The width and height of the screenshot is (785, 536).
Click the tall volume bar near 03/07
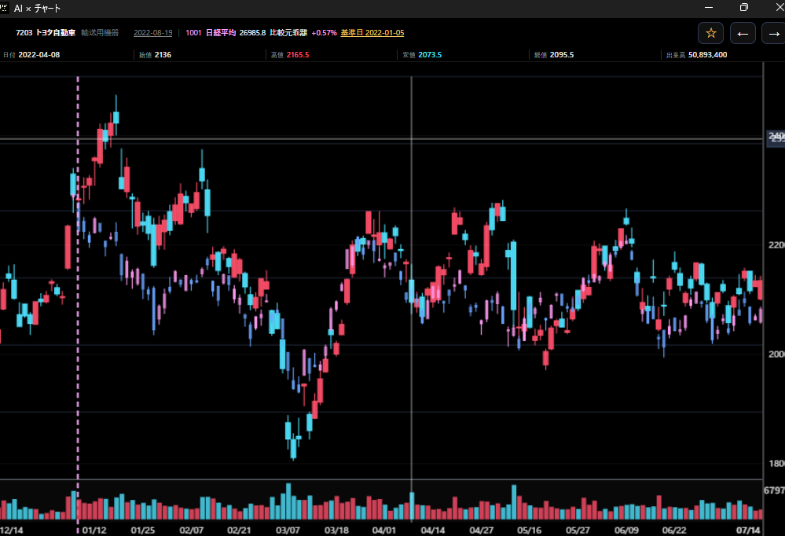[x=288, y=501]
